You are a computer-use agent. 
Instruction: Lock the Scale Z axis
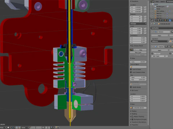pyautogui.click(x=145, y=33)
